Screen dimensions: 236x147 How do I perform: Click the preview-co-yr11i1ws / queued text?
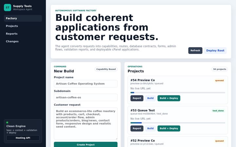pos(147,144)
